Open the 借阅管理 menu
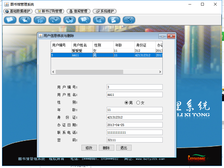224x168 pixels. [78, 11]
